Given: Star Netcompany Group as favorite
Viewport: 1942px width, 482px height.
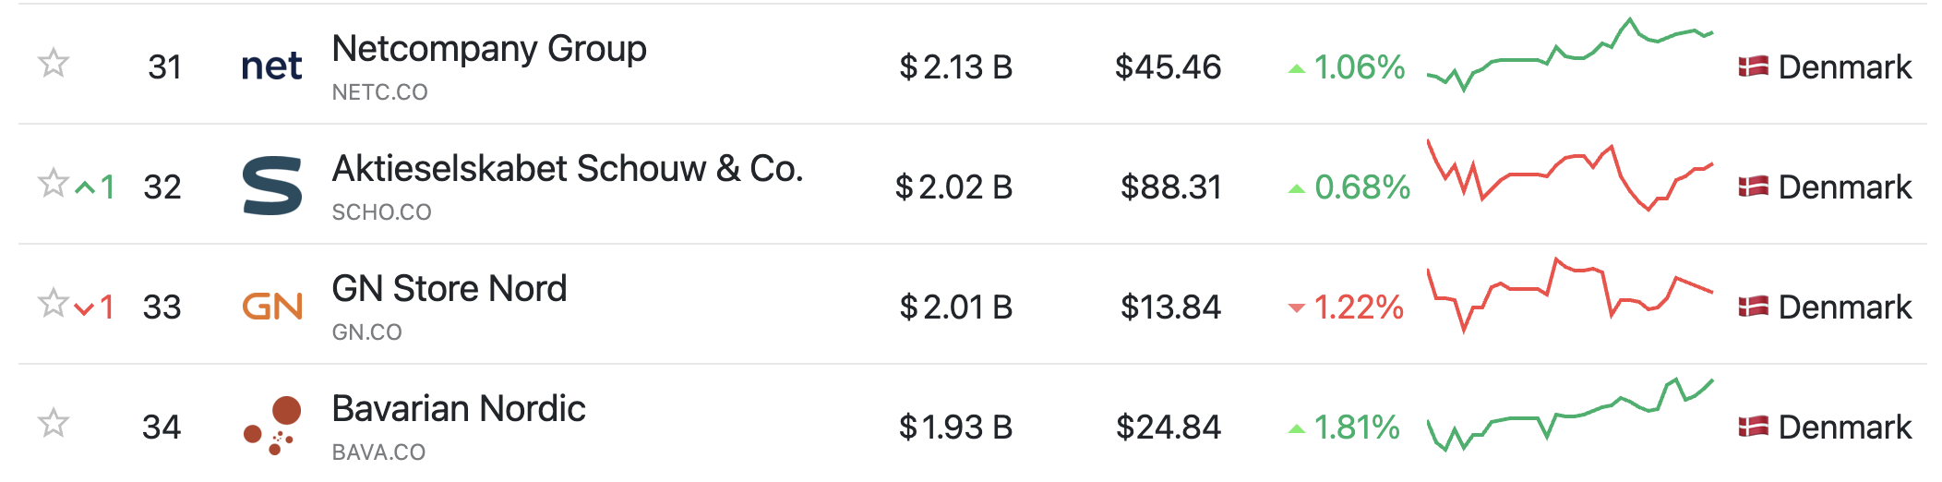Looking at the screenshot, I should click(54, 63).
